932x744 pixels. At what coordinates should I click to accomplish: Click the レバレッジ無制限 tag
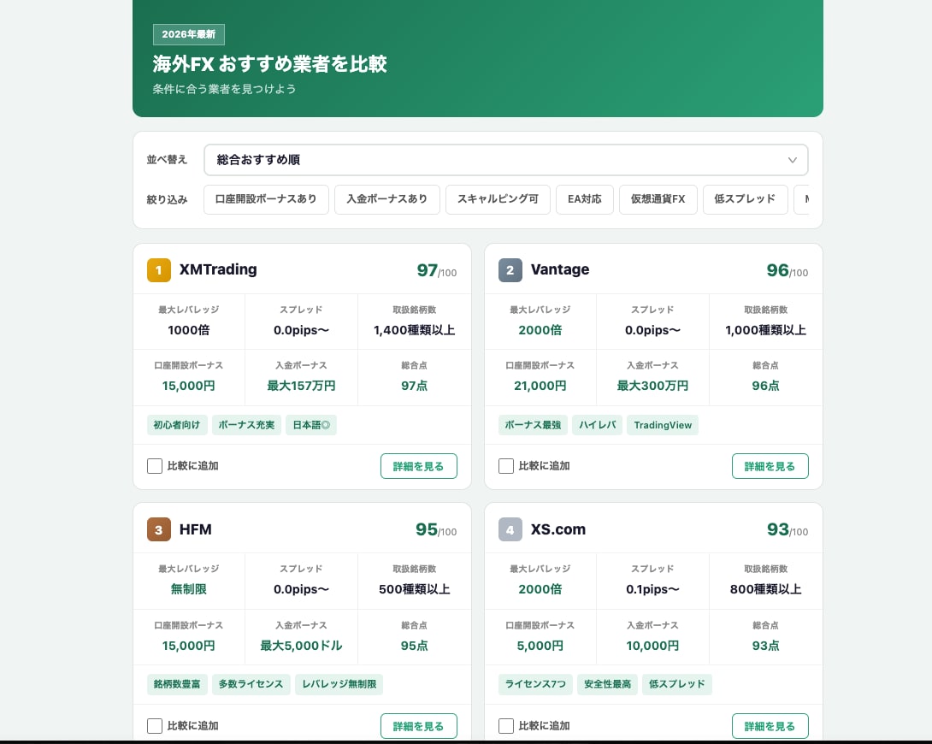click(339, 684)
